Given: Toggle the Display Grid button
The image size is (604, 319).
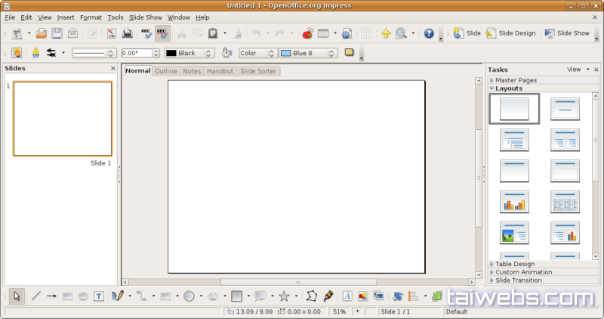Looking at the screenshot, I should pos(366,33).
